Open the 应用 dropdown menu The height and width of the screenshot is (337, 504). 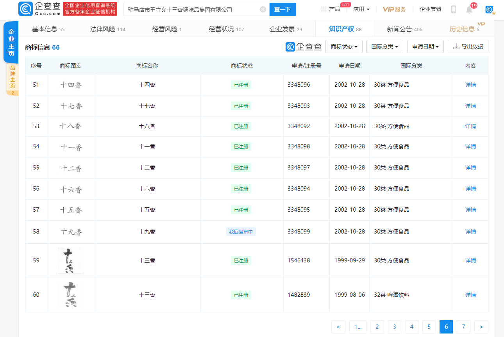361,9
